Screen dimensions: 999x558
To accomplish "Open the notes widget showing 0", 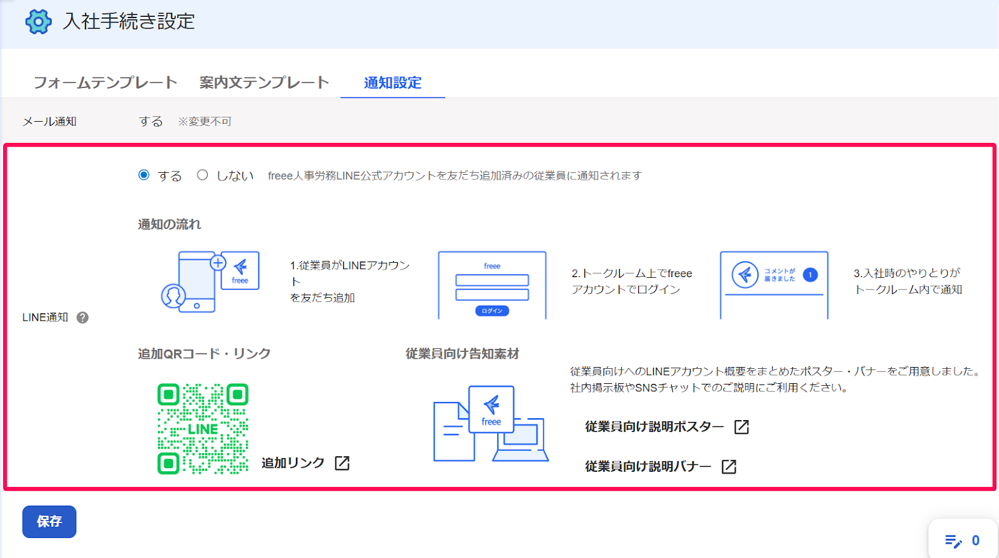I will [962, 540].
